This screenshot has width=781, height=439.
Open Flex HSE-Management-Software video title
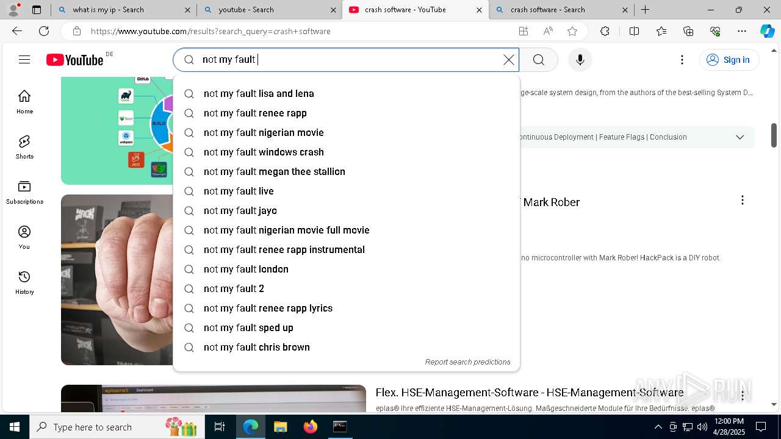[530, 392]
